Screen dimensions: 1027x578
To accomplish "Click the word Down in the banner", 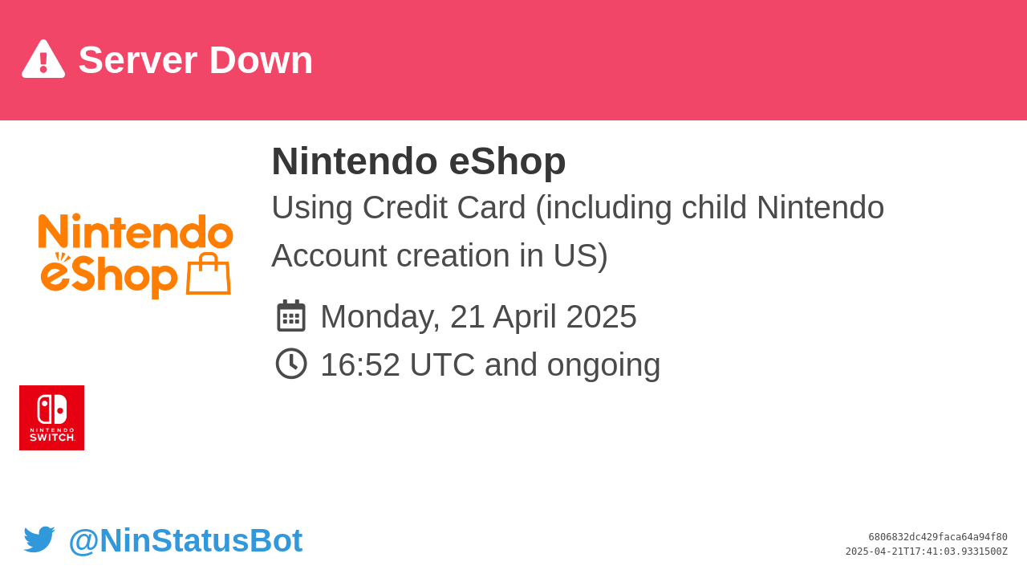I will coord(261,60).
